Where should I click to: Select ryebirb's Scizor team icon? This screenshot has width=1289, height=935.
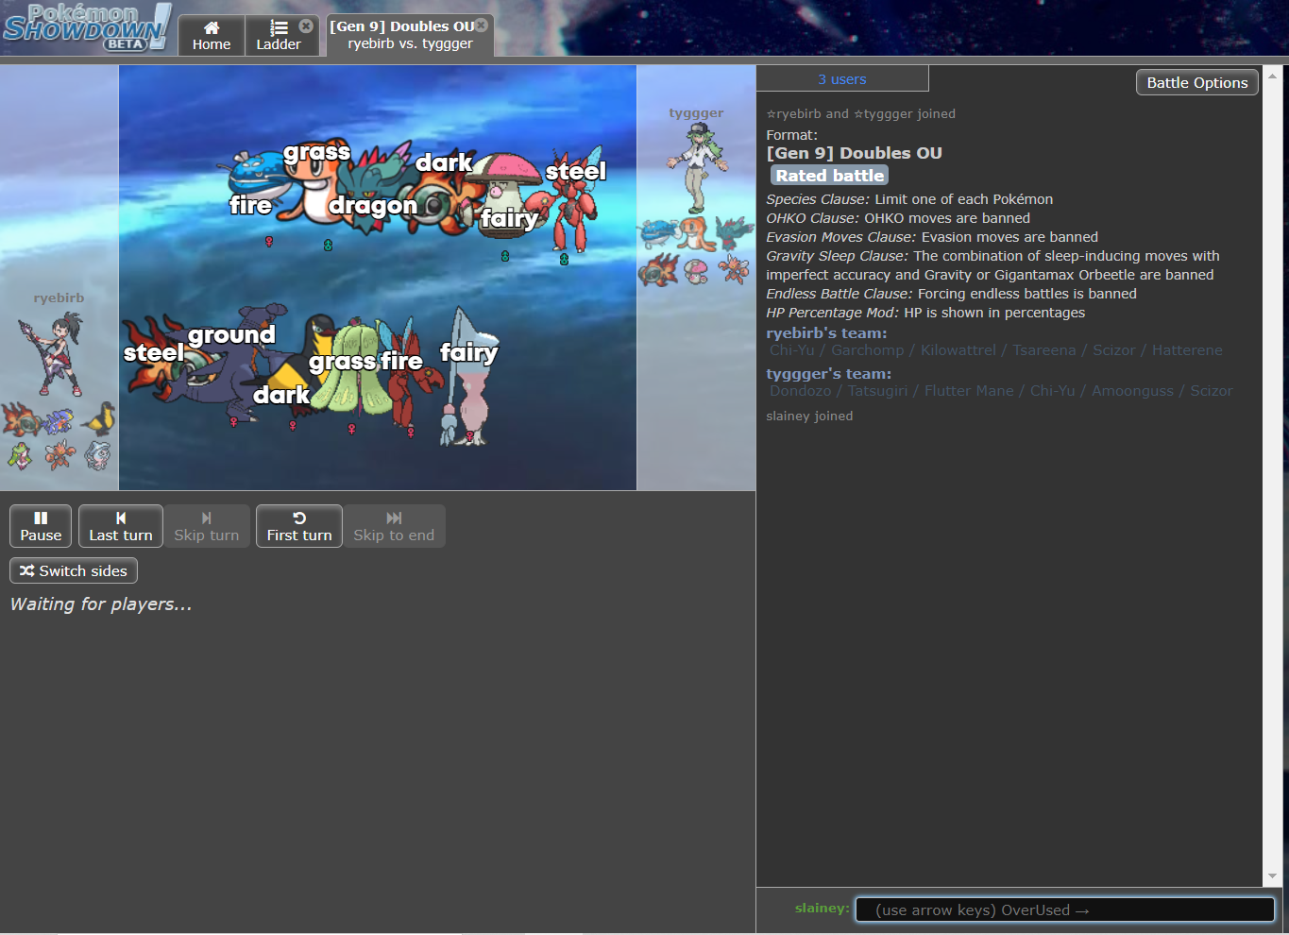(59, 455)
